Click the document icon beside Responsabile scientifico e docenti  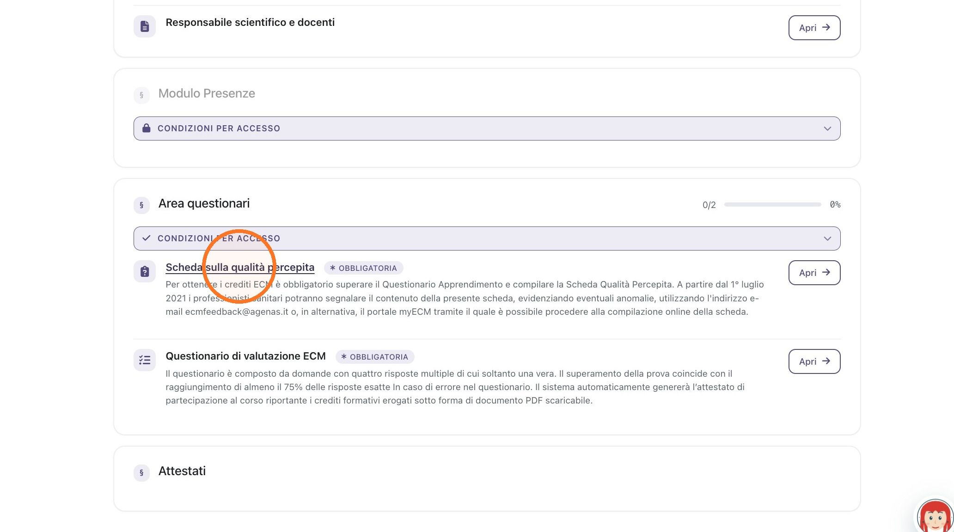(x=145, y=26)
